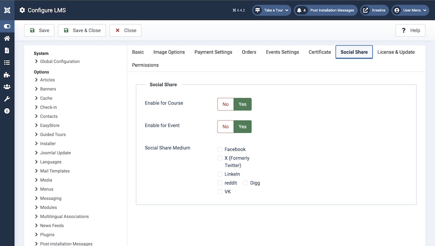Open the Home Dashboard icon

[7, 38]
